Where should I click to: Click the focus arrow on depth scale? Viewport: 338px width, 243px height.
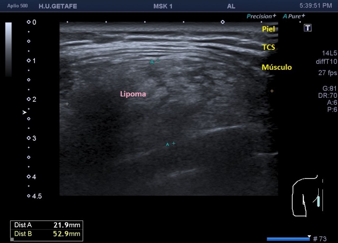point(24,112)
